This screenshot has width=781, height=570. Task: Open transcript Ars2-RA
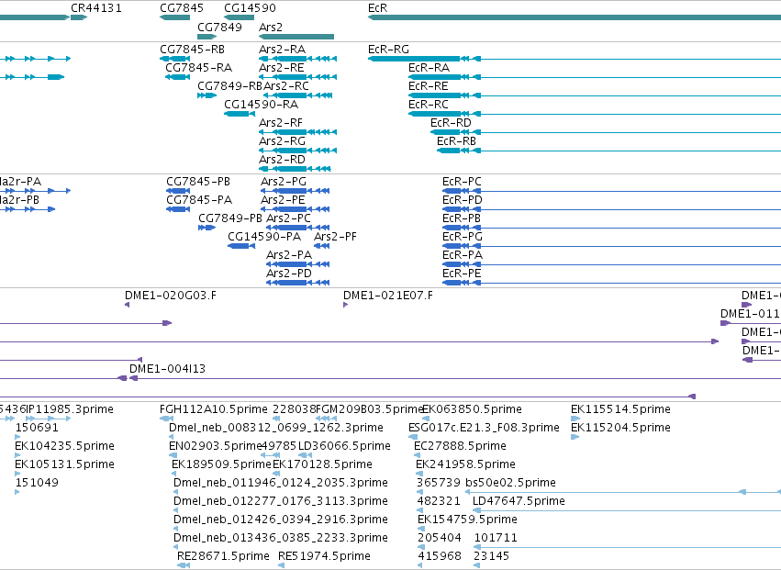pos(282,50)
